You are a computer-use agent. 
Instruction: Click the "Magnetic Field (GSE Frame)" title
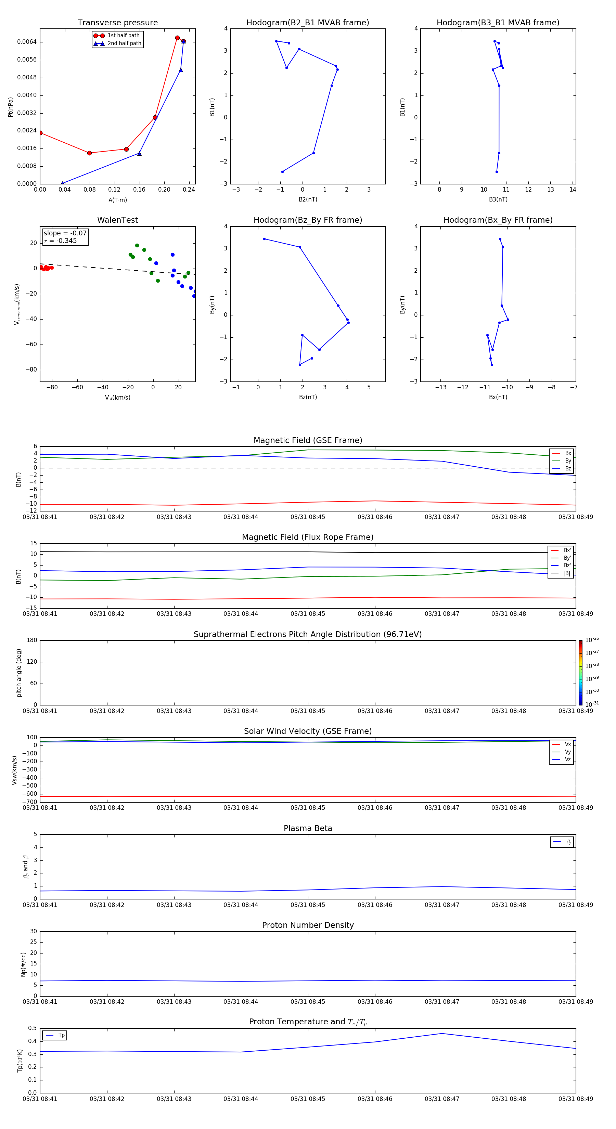(308, 440)
